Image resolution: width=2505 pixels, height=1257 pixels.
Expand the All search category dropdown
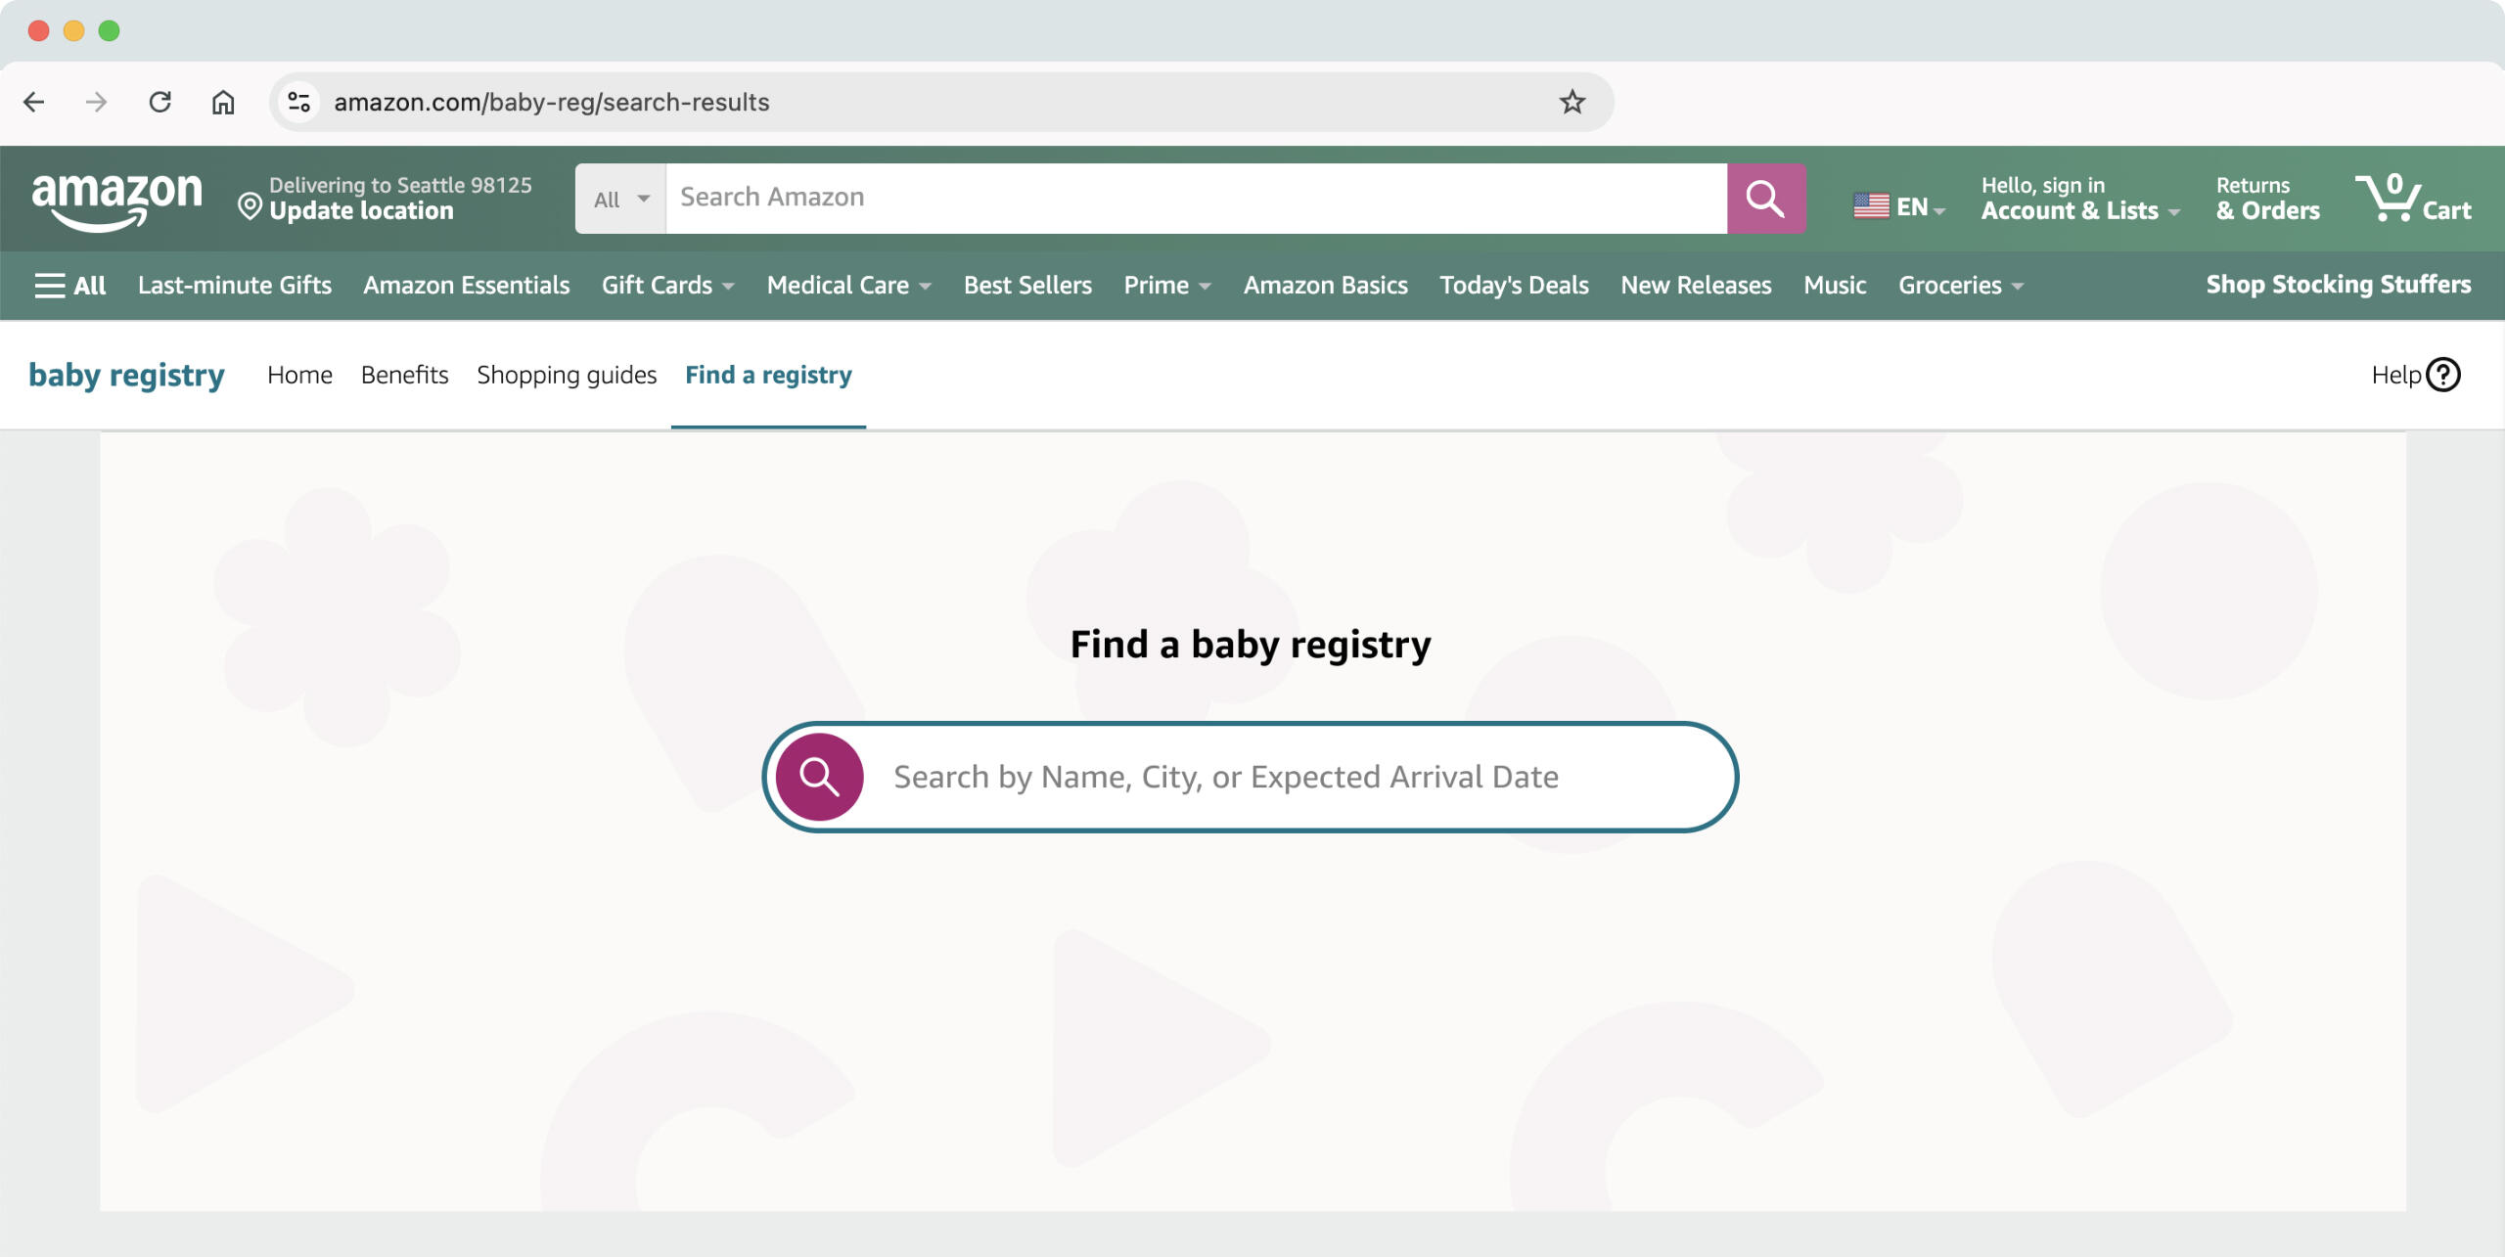(x=620, y=199)
